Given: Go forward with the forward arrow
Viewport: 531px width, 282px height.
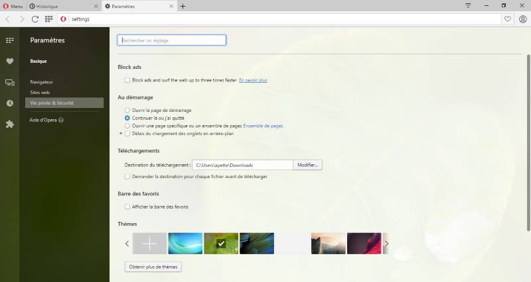Looking at the screenshot, I should (x=22, y=19).
